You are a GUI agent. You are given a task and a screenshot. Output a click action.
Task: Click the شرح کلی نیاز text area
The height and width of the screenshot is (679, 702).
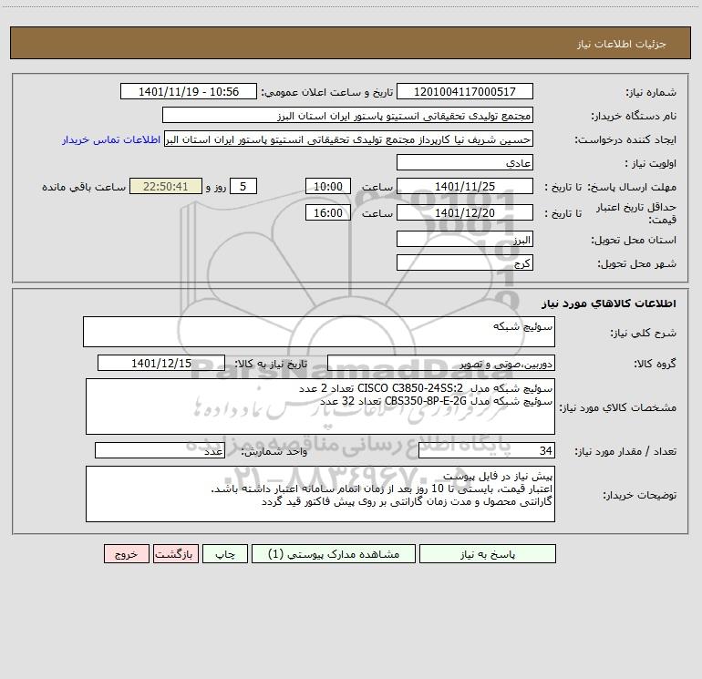click(319, 332)
